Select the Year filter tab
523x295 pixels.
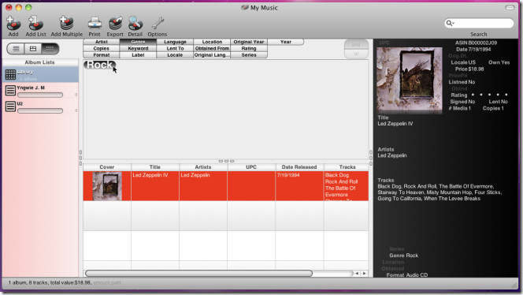coord(286,42)
